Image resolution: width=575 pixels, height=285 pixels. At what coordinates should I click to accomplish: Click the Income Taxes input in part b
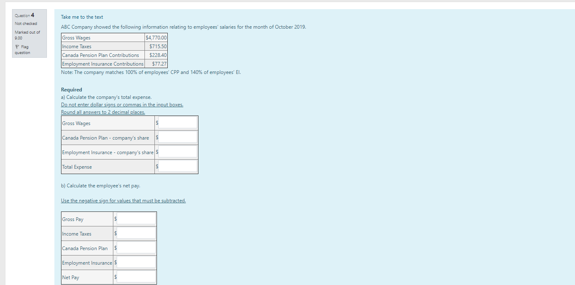click(135, 233)
